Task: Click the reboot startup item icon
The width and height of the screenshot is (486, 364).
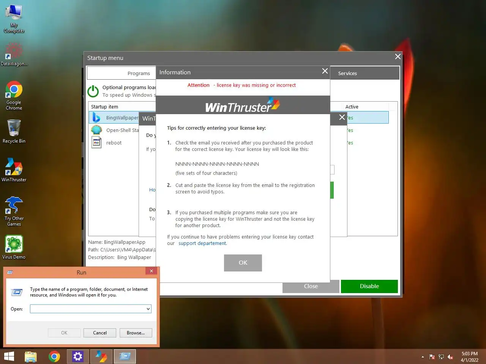Action: point(96,143)
